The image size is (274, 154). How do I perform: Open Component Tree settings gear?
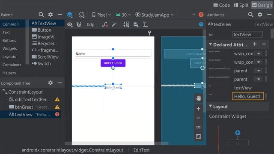[51, 83]
